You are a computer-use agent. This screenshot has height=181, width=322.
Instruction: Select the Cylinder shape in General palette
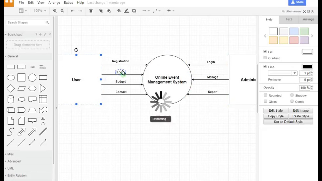pyautogui.click(x=11, y=99)
